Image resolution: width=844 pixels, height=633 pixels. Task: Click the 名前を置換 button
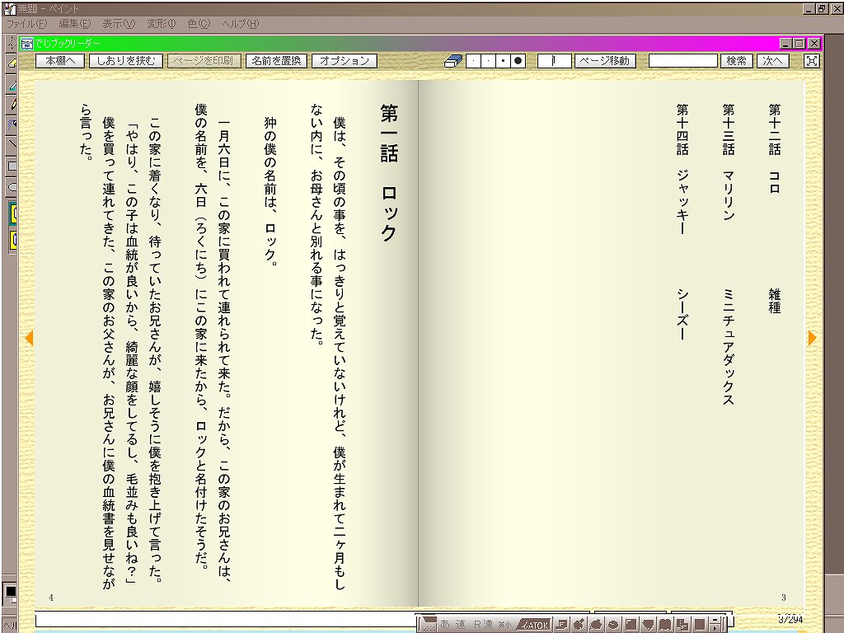tap(276, 61)
